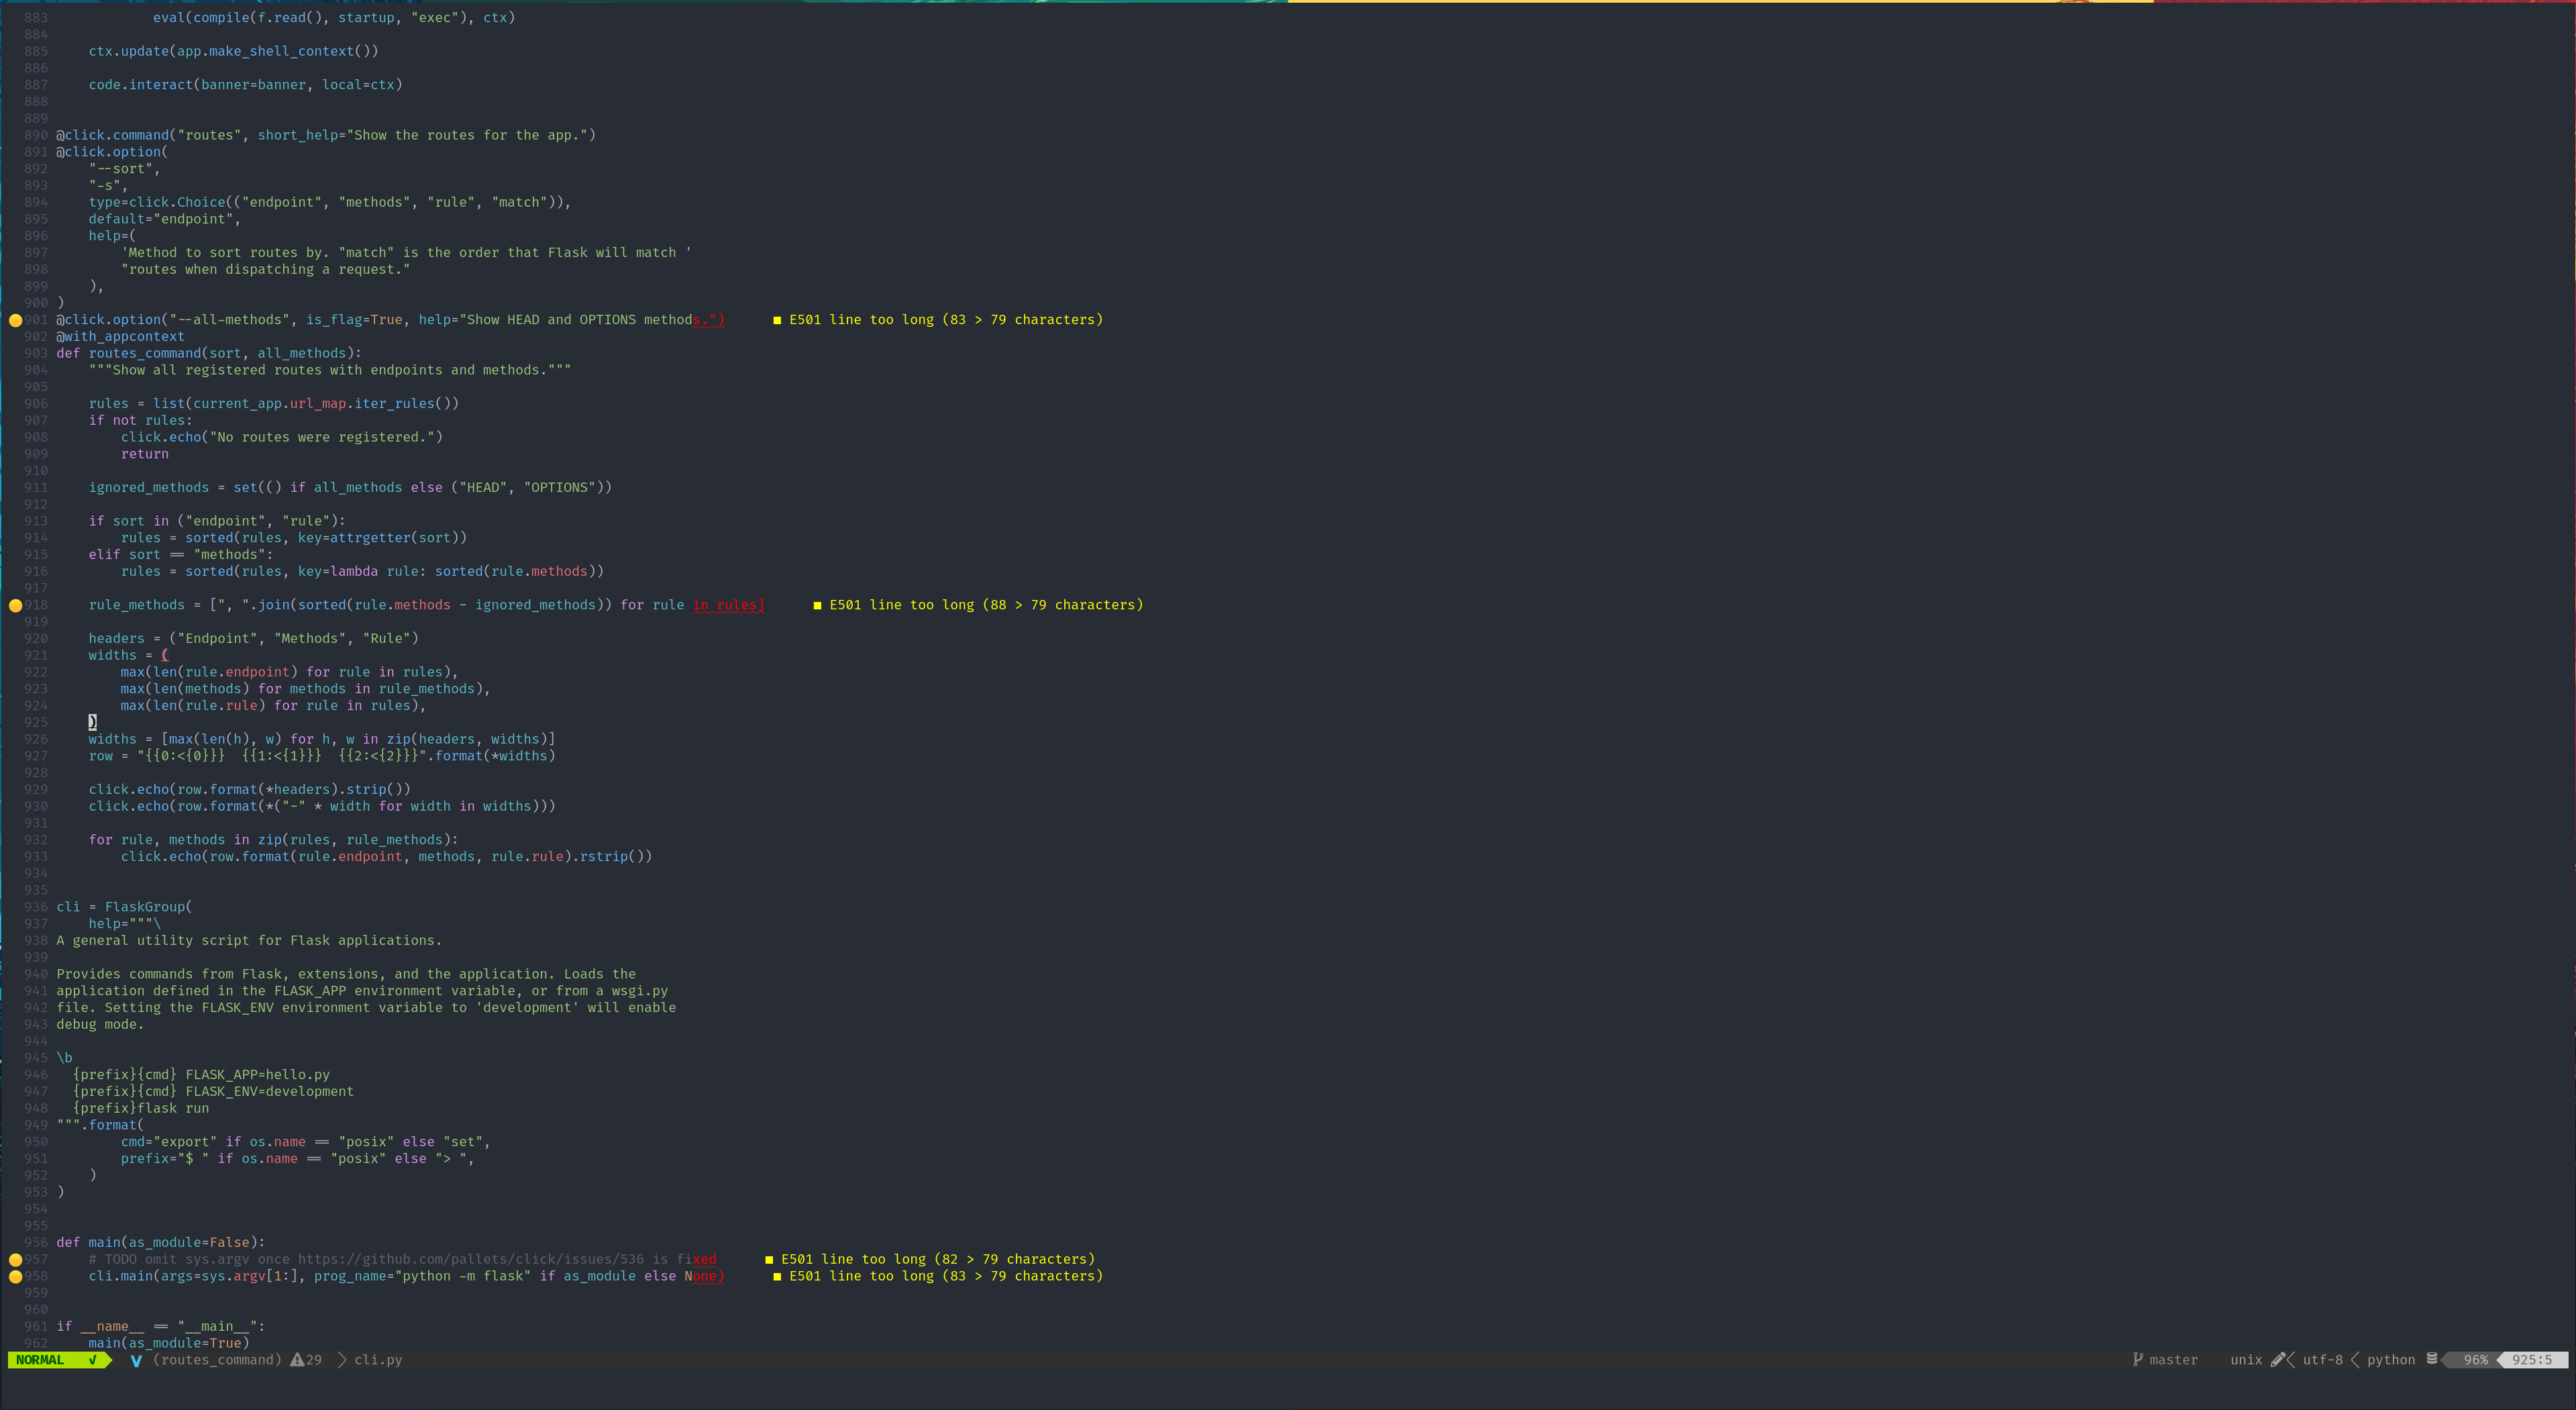Click line number 936 in the gutter

36,907
